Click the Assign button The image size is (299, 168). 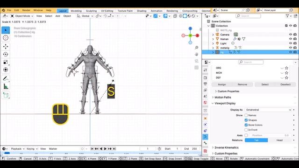(x=222, y=84)
